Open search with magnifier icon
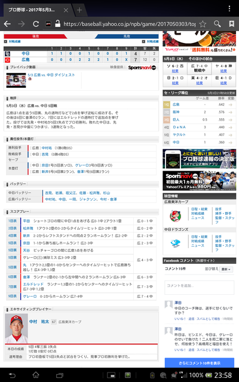The height and width of the screenshot is (382, 239). click(x=217, y=24)
